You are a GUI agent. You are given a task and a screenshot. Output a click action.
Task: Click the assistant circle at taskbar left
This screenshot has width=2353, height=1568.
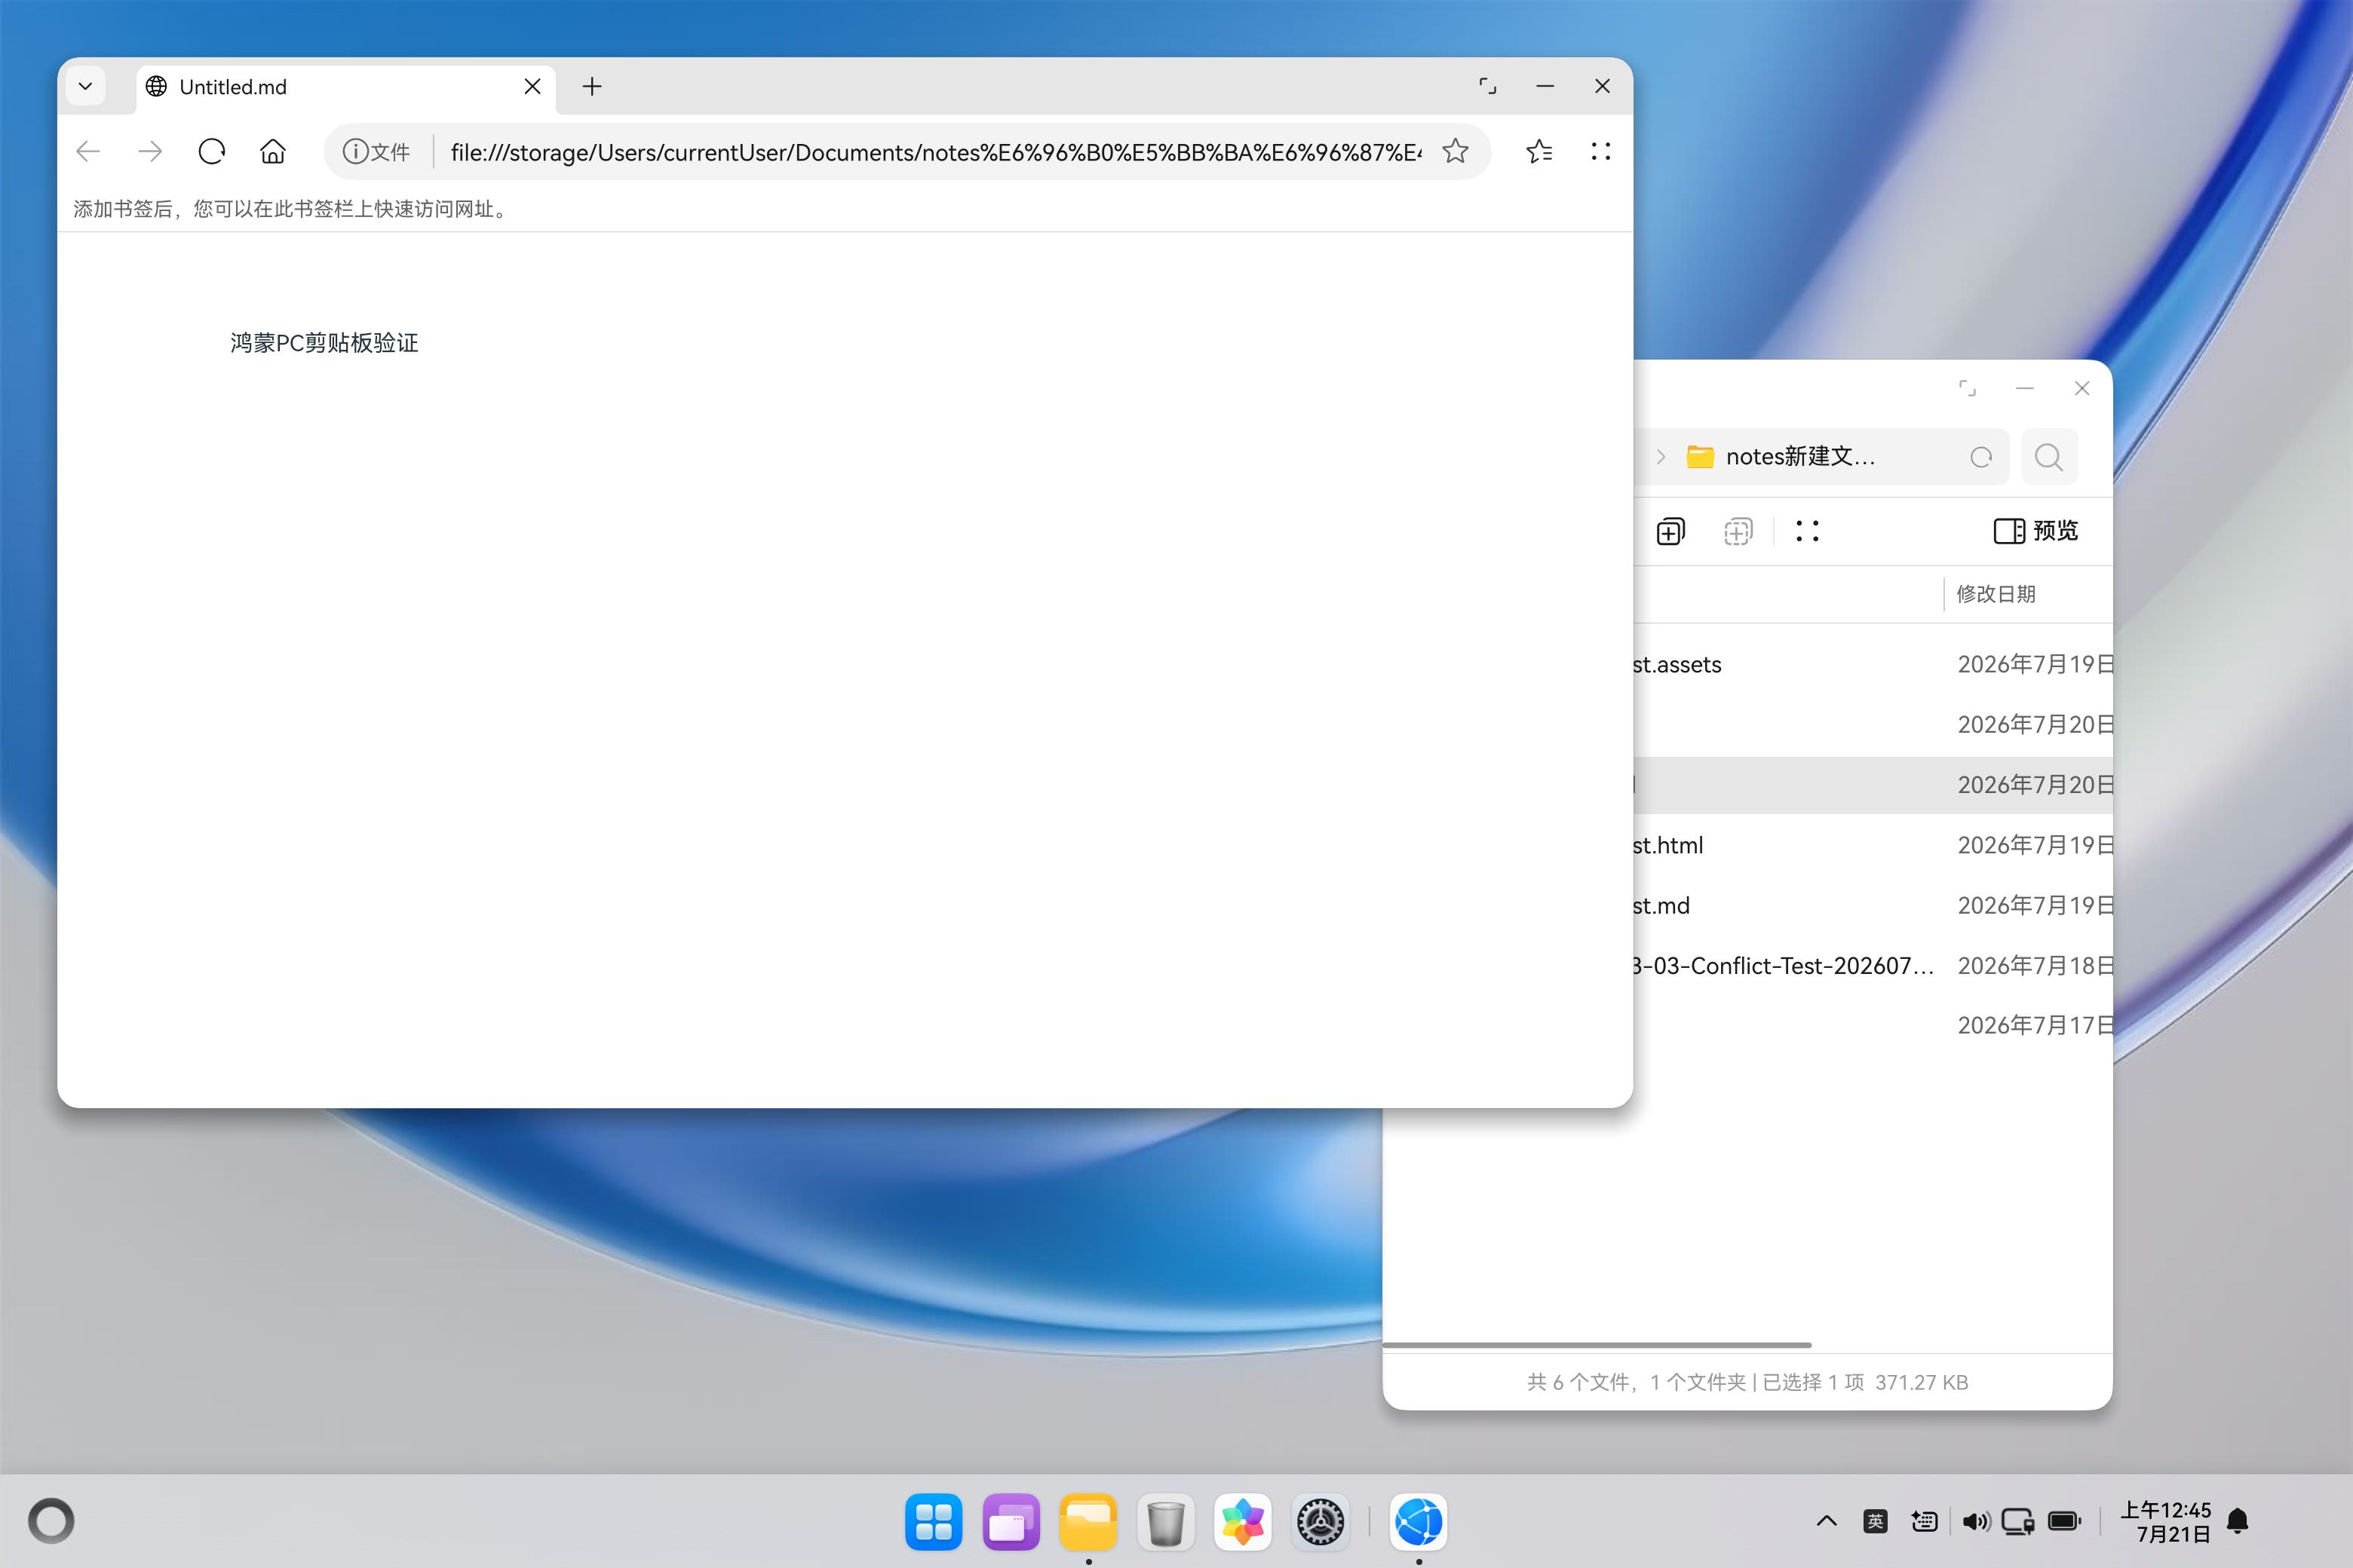point(51,1522)
